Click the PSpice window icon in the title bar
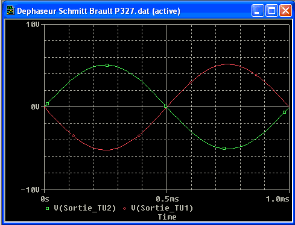This screenshot has width=295, height=225. coord(10,10)
